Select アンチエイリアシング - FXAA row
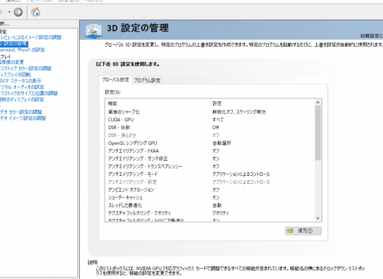This screenshot has height=279, width=383. point(210,151)
